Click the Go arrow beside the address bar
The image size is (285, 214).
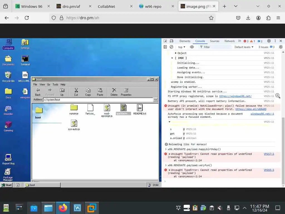coord(156,99)
